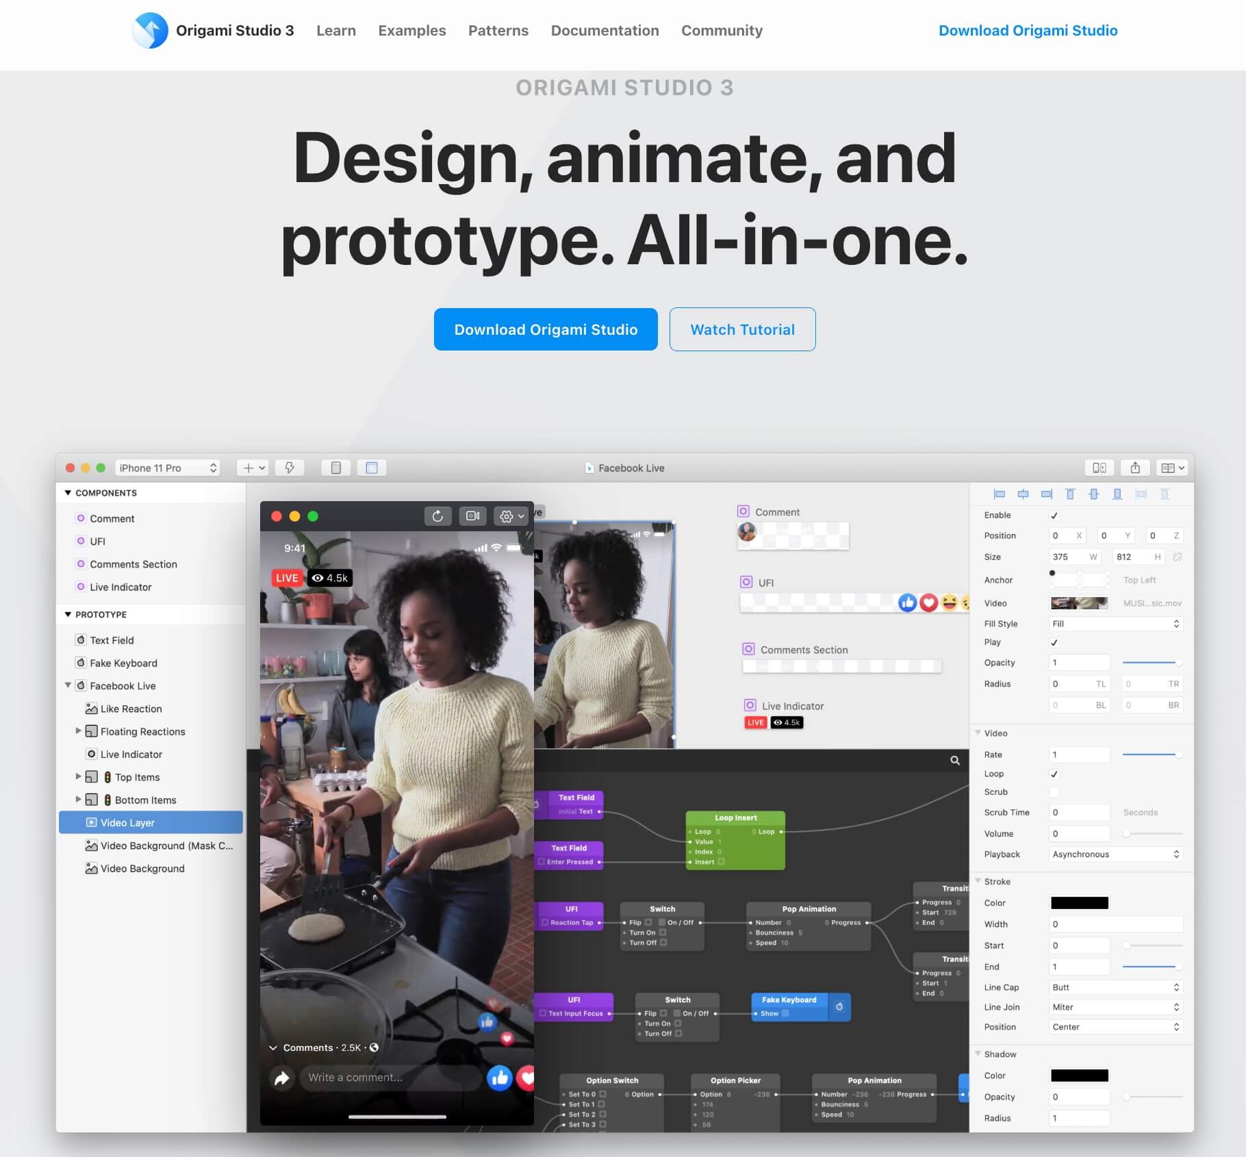Click the magnifier search icon in patch editor
Screen dimensions: 1246x1157
tap(954, 761)
